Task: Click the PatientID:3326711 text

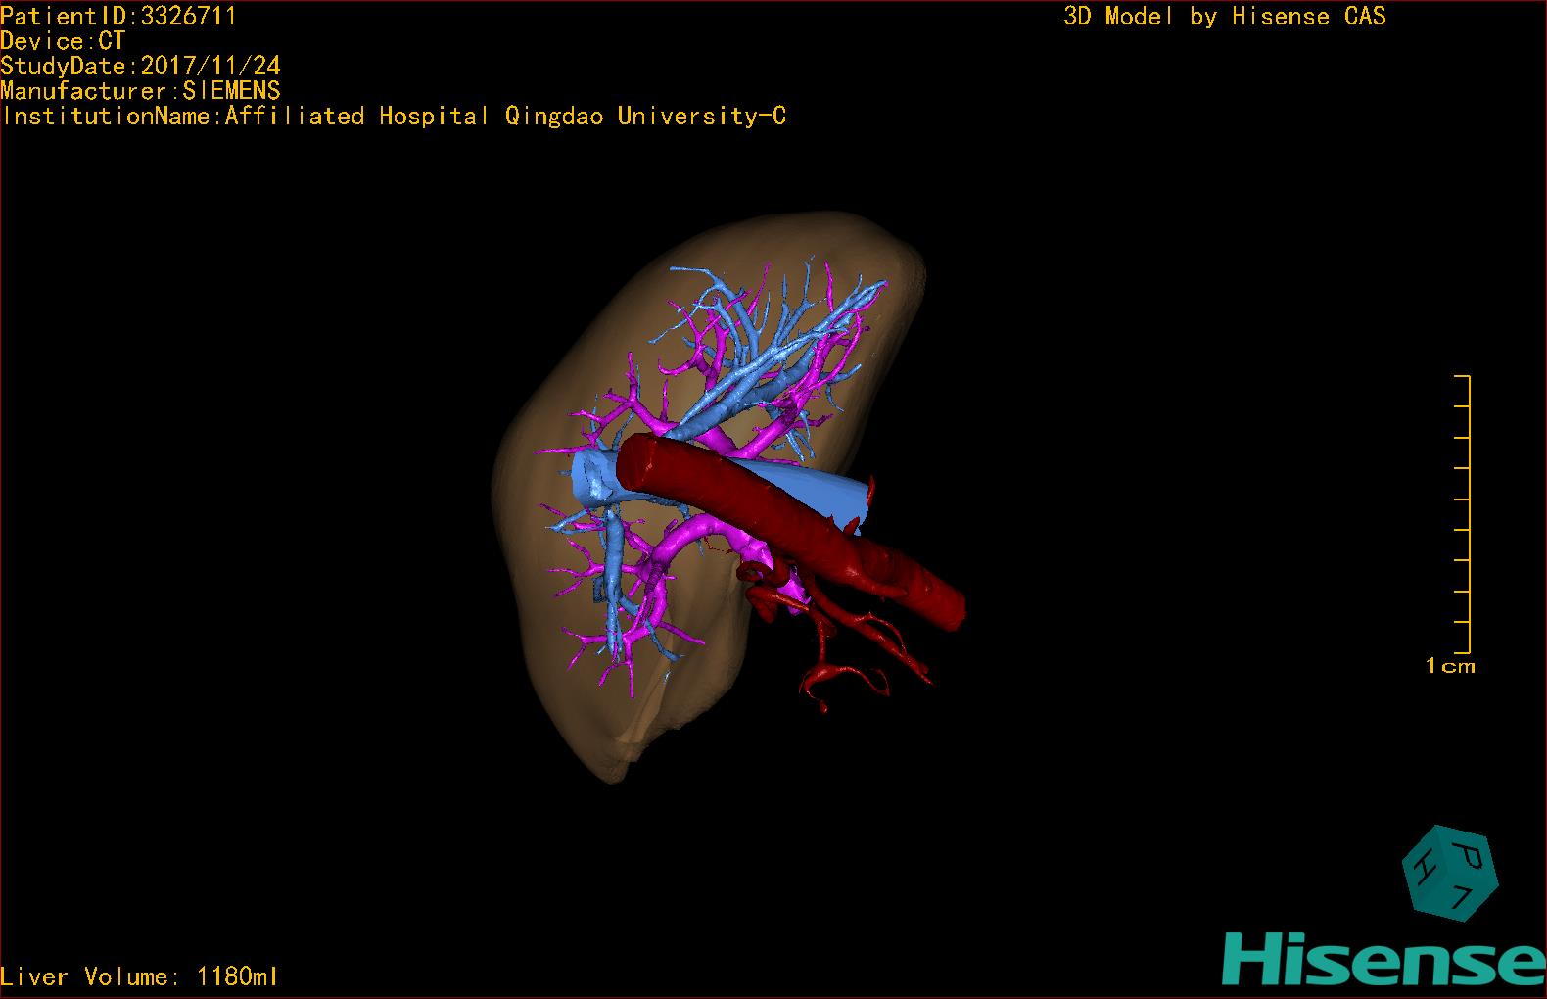Action: coord(118,16)
